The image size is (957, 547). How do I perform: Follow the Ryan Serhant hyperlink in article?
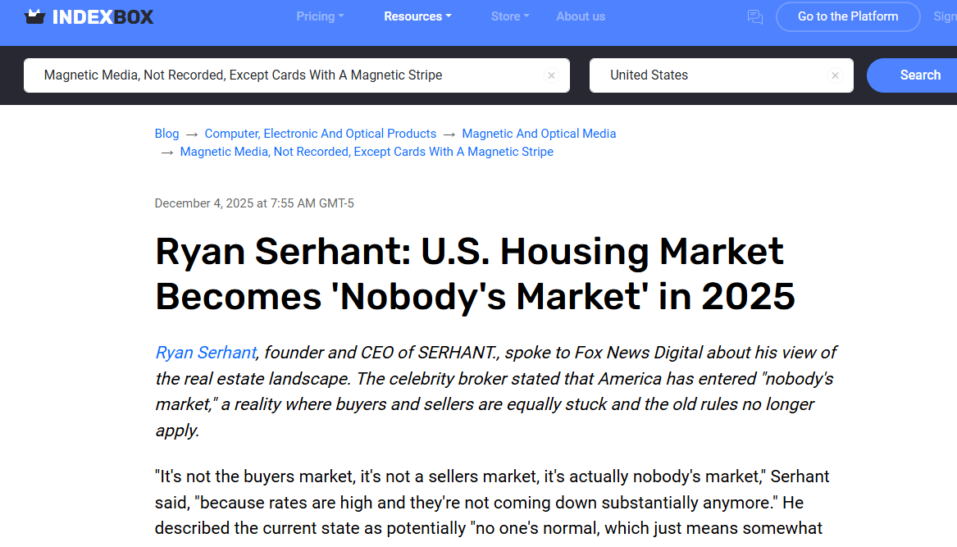click(x=206, y=353)
